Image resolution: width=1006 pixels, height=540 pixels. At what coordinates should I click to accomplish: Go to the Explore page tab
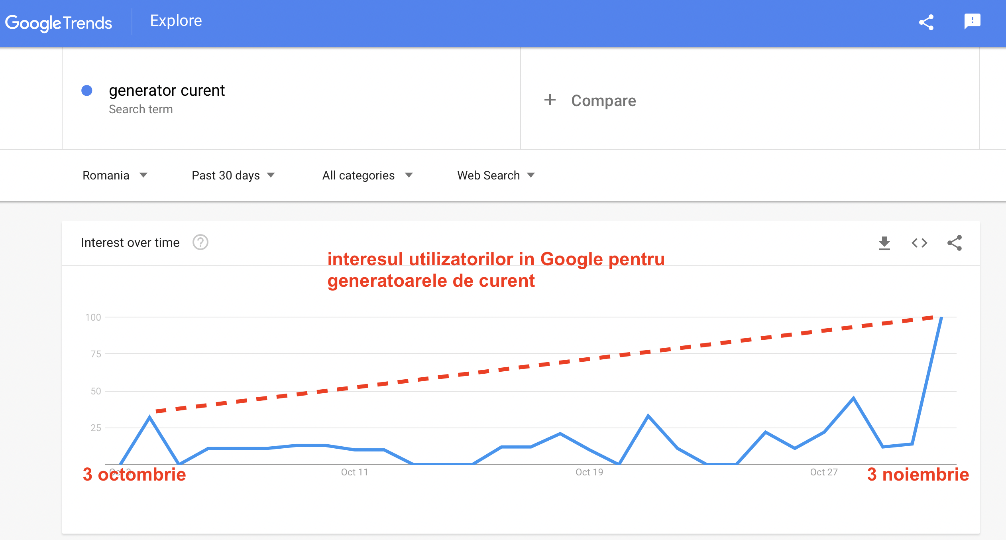tap(176, 21)
